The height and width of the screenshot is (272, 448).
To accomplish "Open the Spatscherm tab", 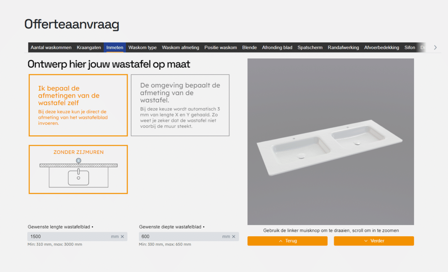I will point(310,47).
